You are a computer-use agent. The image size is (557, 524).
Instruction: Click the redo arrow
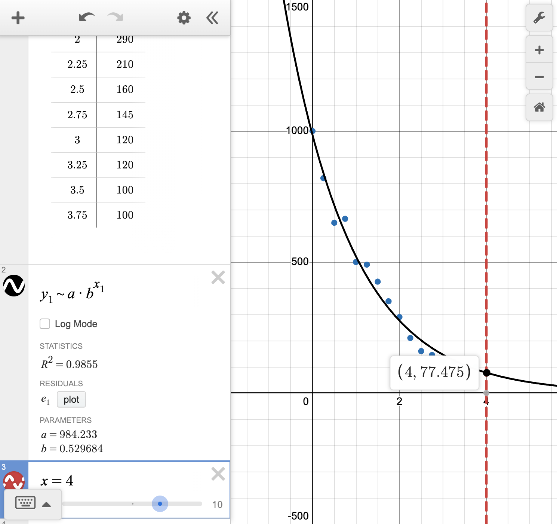(115, 17)
